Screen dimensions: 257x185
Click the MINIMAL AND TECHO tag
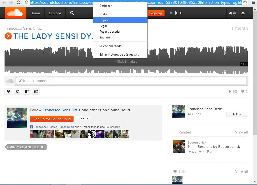[x=26, y=147]
